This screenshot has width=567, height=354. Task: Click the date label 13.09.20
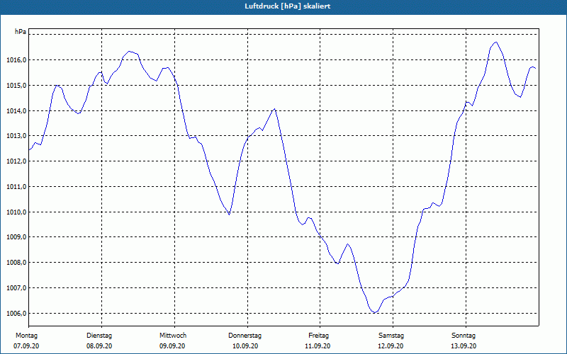(464, 346)
